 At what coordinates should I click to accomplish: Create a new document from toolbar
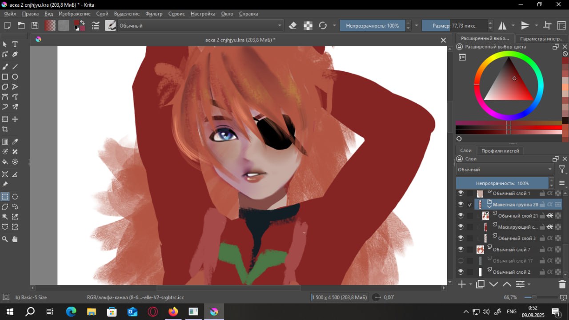point(7,25)
